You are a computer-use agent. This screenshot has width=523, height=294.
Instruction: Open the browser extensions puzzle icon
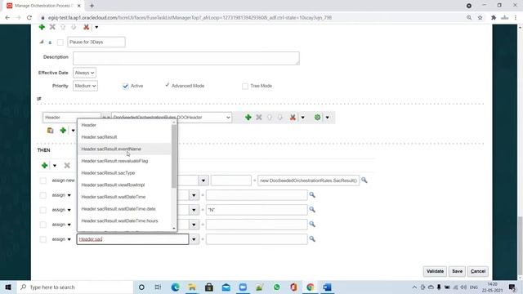tap(494, 18)
